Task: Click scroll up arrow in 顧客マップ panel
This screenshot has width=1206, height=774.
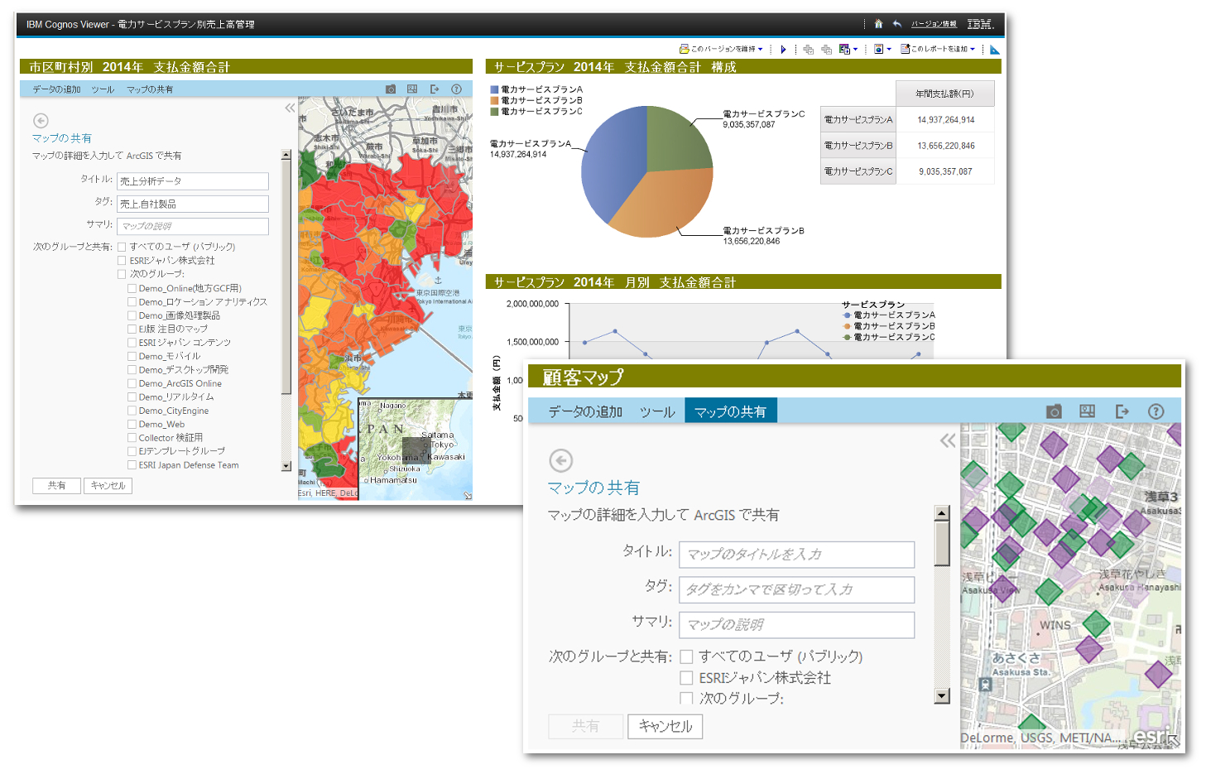Action: 942,513
